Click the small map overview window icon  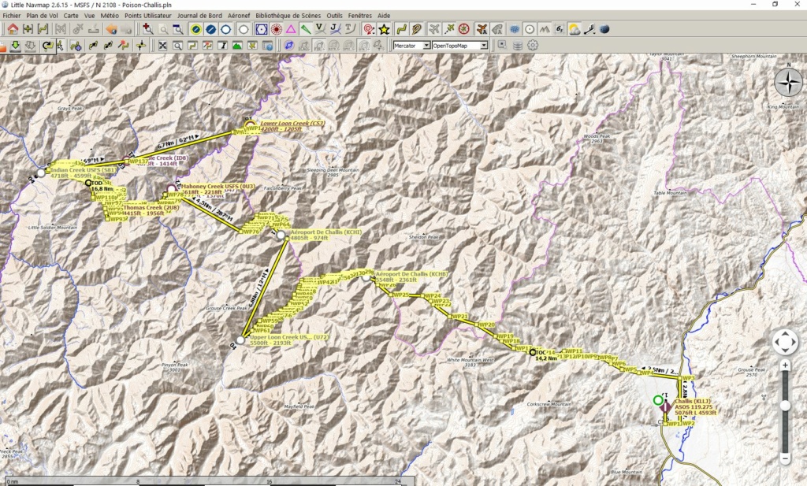[502, 45]
